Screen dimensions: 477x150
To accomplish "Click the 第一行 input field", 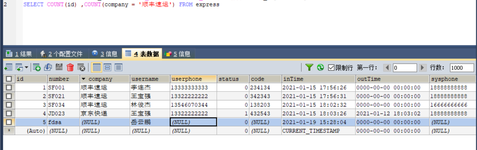I will tap(405, 68).
